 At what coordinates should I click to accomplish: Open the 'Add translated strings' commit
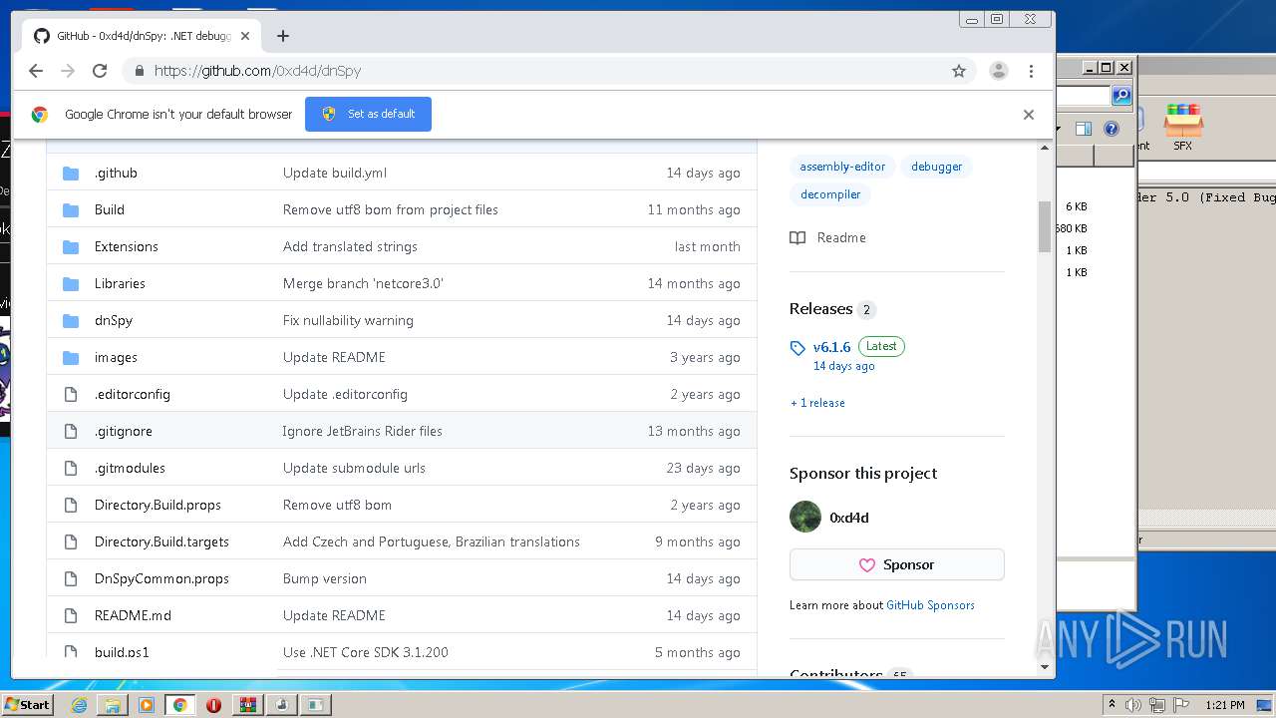pyautogui.click(x=350, y=246)
